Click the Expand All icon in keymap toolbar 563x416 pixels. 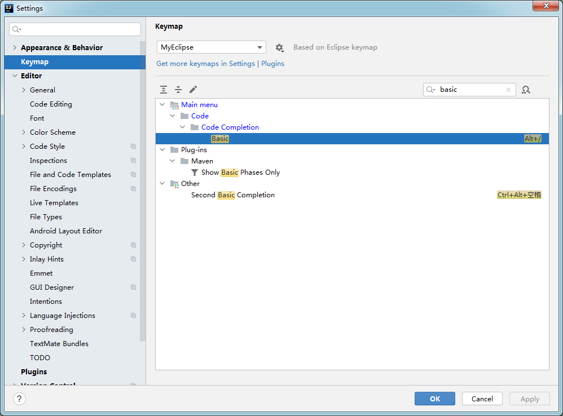pyautogui.click(x=164, y=90)
